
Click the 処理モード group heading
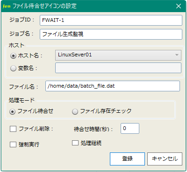[x=22, y=100]
